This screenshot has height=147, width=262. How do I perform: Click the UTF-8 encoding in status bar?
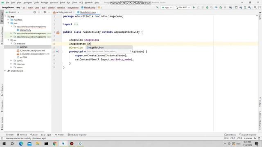click(x=239, y=138)
